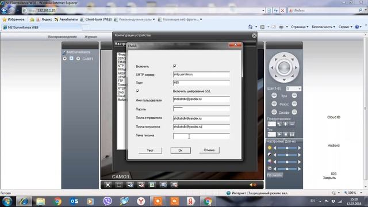Open iris with plus next to Диафр
368x207 pixels.
tap(274, 112)
